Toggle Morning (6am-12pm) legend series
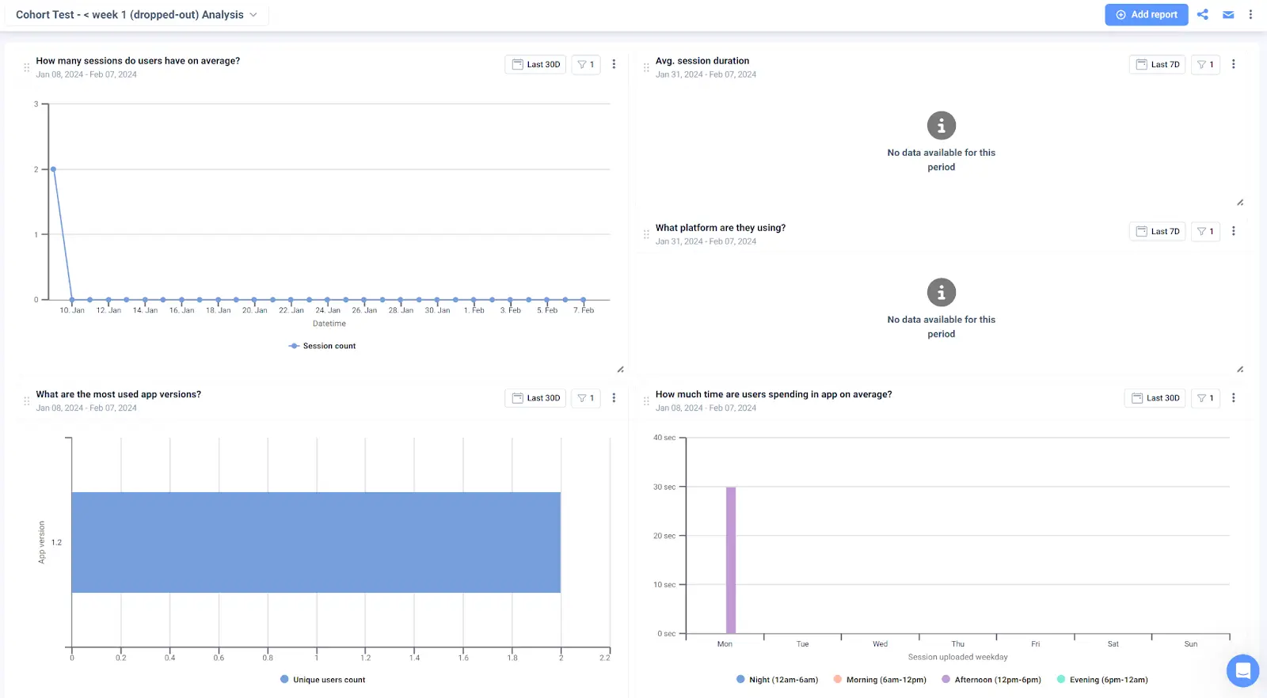 880,680
